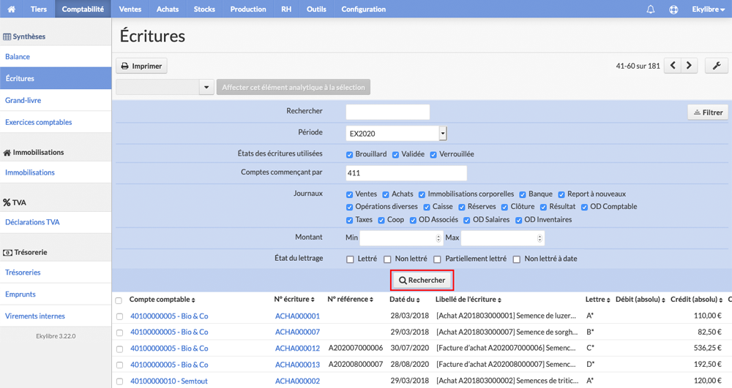Go to Balance in the sidebar

(x=56, y=56)
